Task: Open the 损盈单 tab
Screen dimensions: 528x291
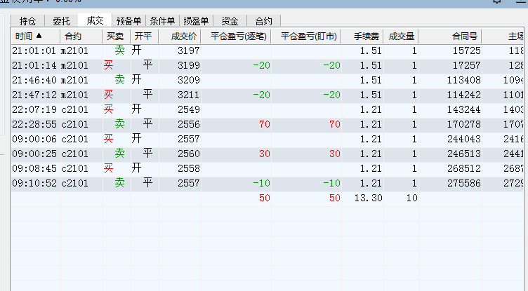Action: (x=196, y=21)
